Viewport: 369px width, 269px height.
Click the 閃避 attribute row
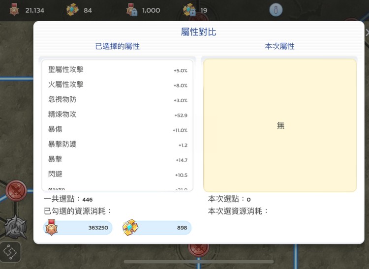click(x=118, y=174)
